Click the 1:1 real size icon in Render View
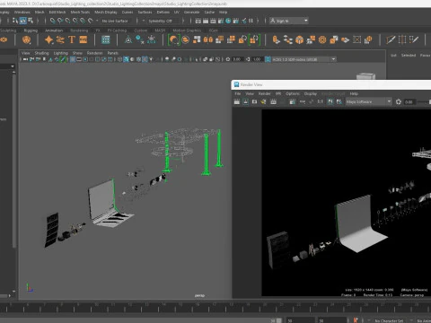This screenshot has height=323, width=431. [321, 101]
